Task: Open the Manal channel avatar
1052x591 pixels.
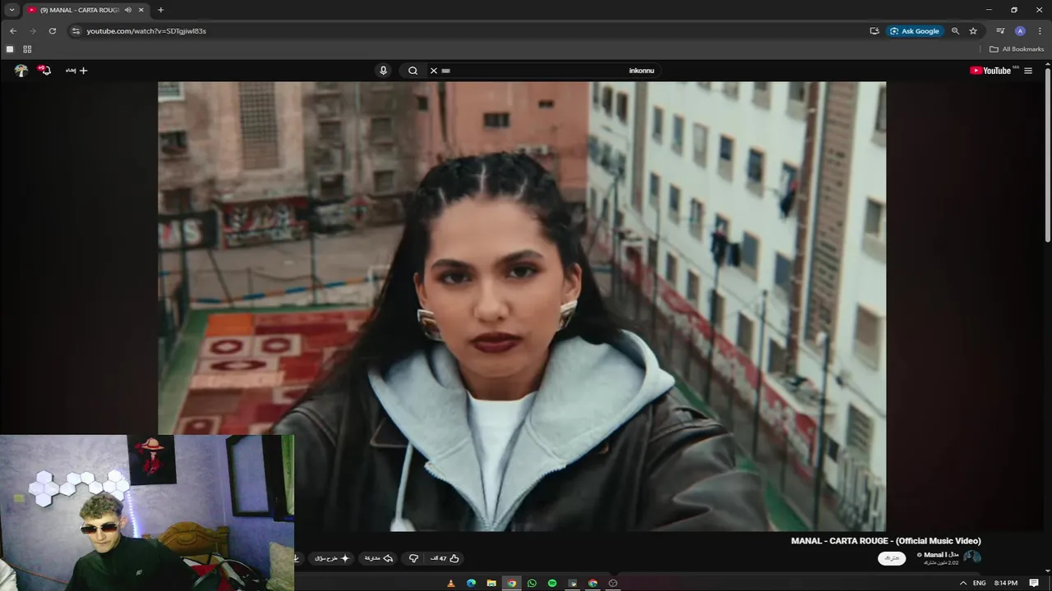Action: pyautogui.click(x=972, y=558)
